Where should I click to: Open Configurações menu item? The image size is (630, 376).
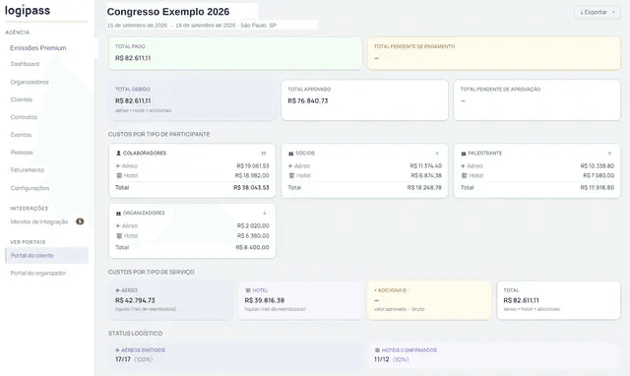pos(30,188)
